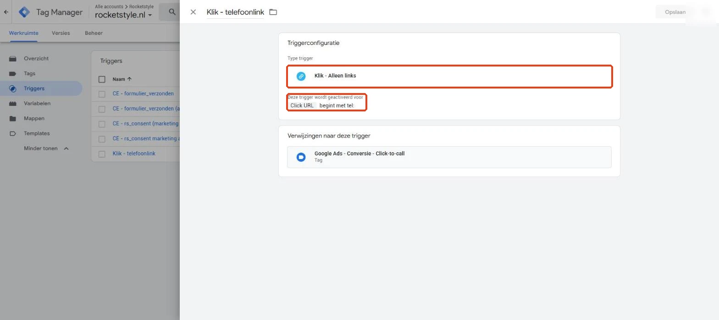Click the Klik - Alleen links trigger type row
Screen dimensions: 719x320
[x=449, y=76]
